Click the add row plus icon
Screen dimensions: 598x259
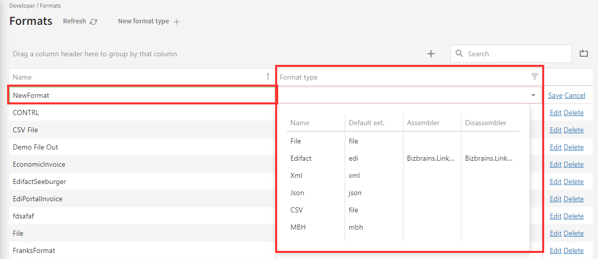click(431, 54)
